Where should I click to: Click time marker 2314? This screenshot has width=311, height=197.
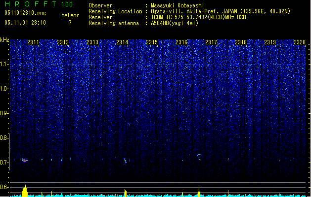coord(122,42)
